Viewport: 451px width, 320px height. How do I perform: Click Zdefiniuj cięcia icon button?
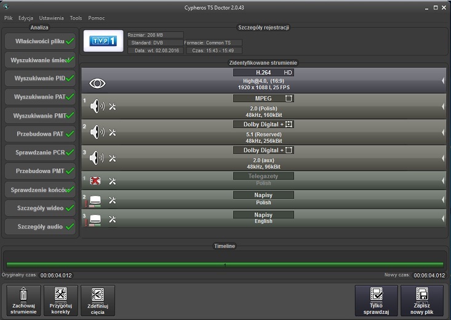click(x=97, y=300)
